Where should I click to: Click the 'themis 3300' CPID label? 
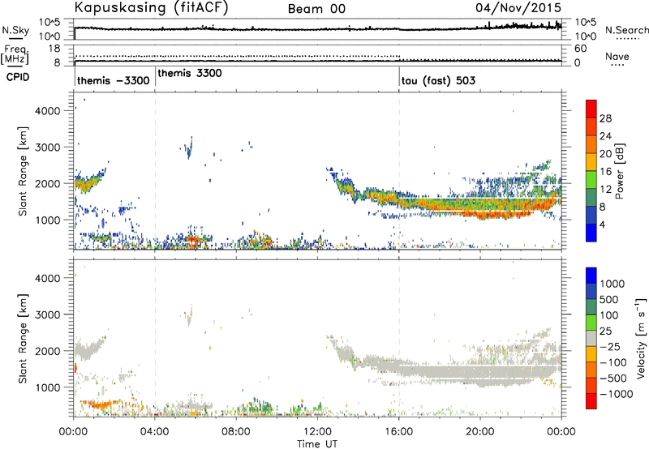[x=190, y=73]
